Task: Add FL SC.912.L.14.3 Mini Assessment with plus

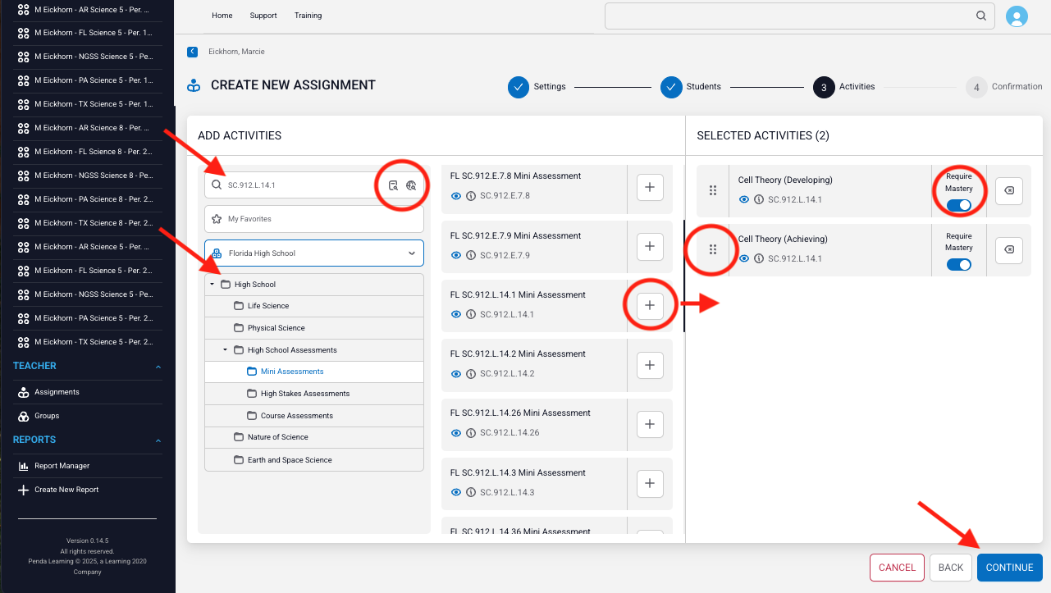Action: tap(650, 484)
